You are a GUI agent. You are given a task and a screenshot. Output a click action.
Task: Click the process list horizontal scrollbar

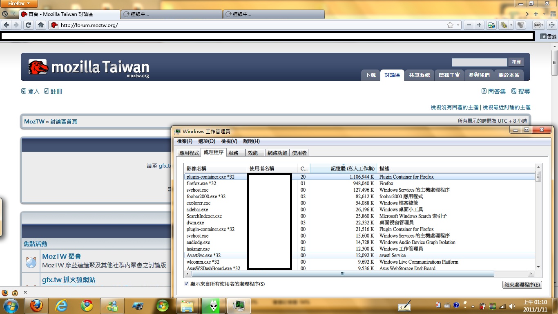pos(342,274)
